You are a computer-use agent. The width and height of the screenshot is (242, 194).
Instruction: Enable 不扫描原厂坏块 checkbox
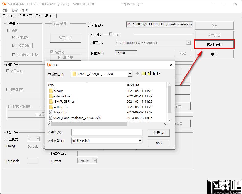[13, 55]
